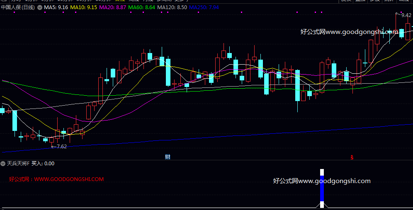Select the MA120: 8.50 indicator label

[x=172, y=7]
